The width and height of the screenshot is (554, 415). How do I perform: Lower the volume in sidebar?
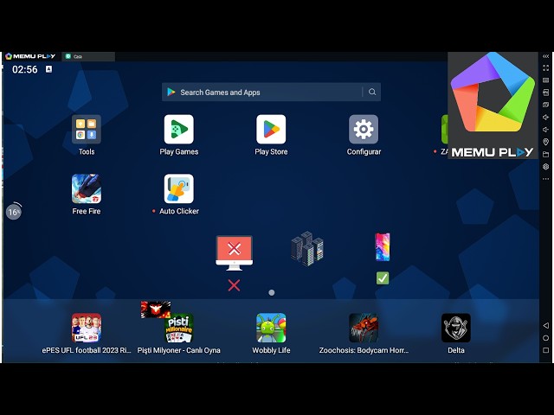tap(546, 130)
